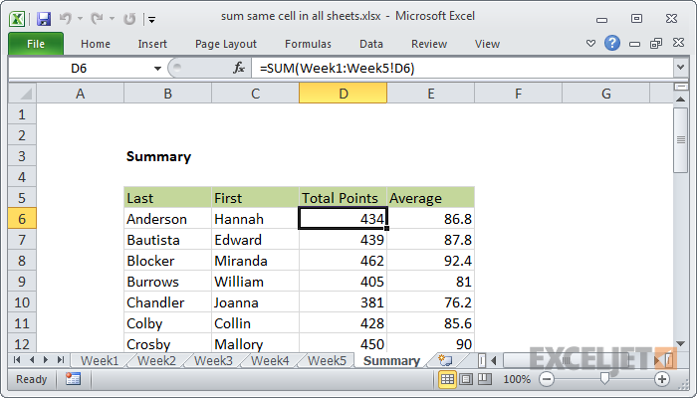Image resolution: width=697 pixels, height=398 pixels.
Task: Click the vertical scrollbar down arrow
Action: click(680, 344)
